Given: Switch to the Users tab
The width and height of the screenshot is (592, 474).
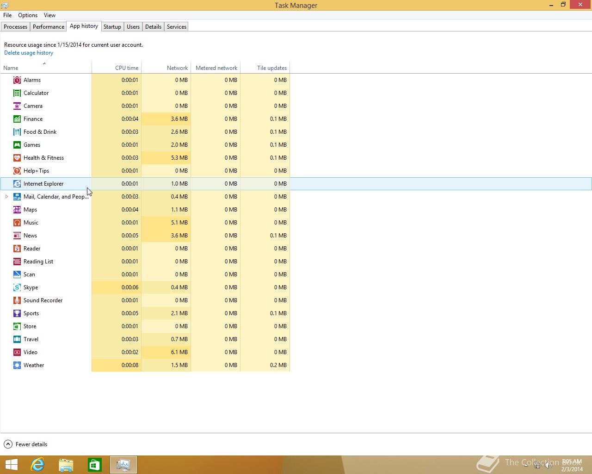Looking at the screenshot, I should click(x=133, y=27).
